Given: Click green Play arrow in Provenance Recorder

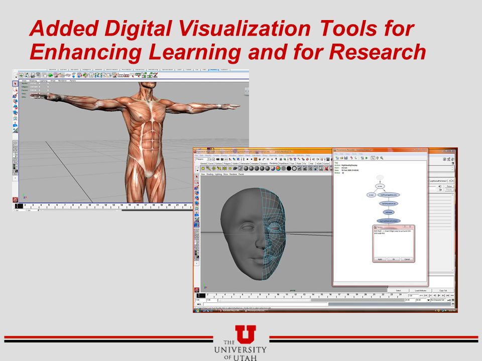Looking at the screenshot, I should click(367, 158).
